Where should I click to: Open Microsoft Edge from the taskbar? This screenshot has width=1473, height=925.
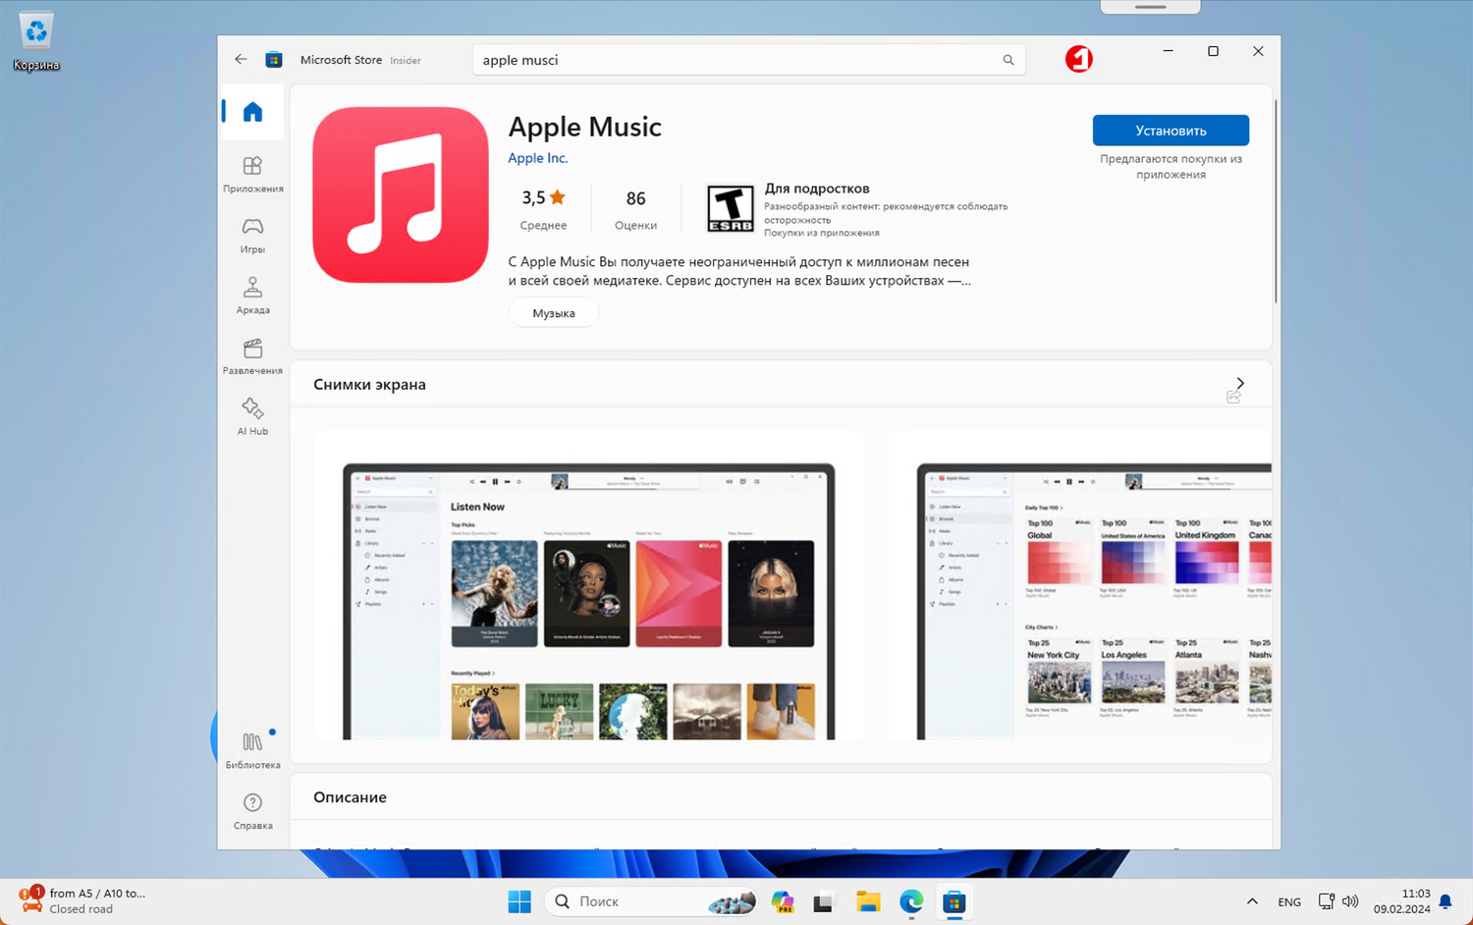pos(911,901)
